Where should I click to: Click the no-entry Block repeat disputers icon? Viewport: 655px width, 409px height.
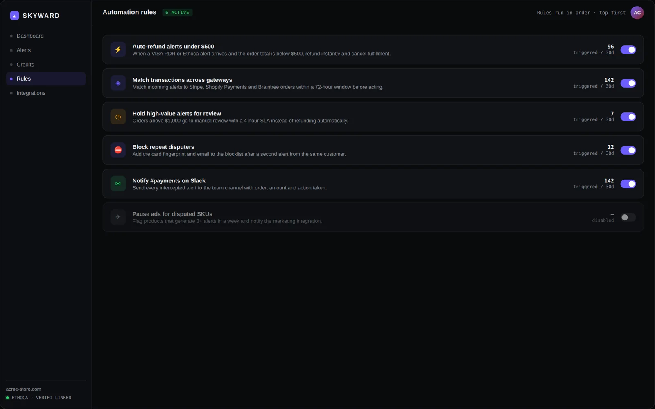click(118, 150)
